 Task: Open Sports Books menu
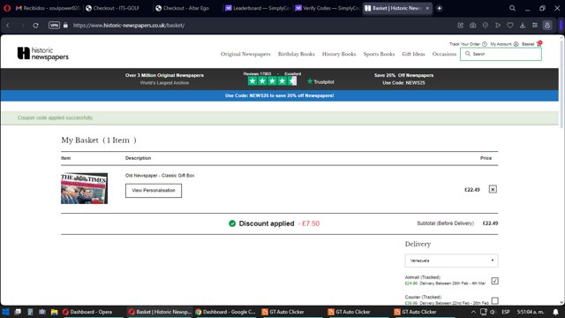379,54
